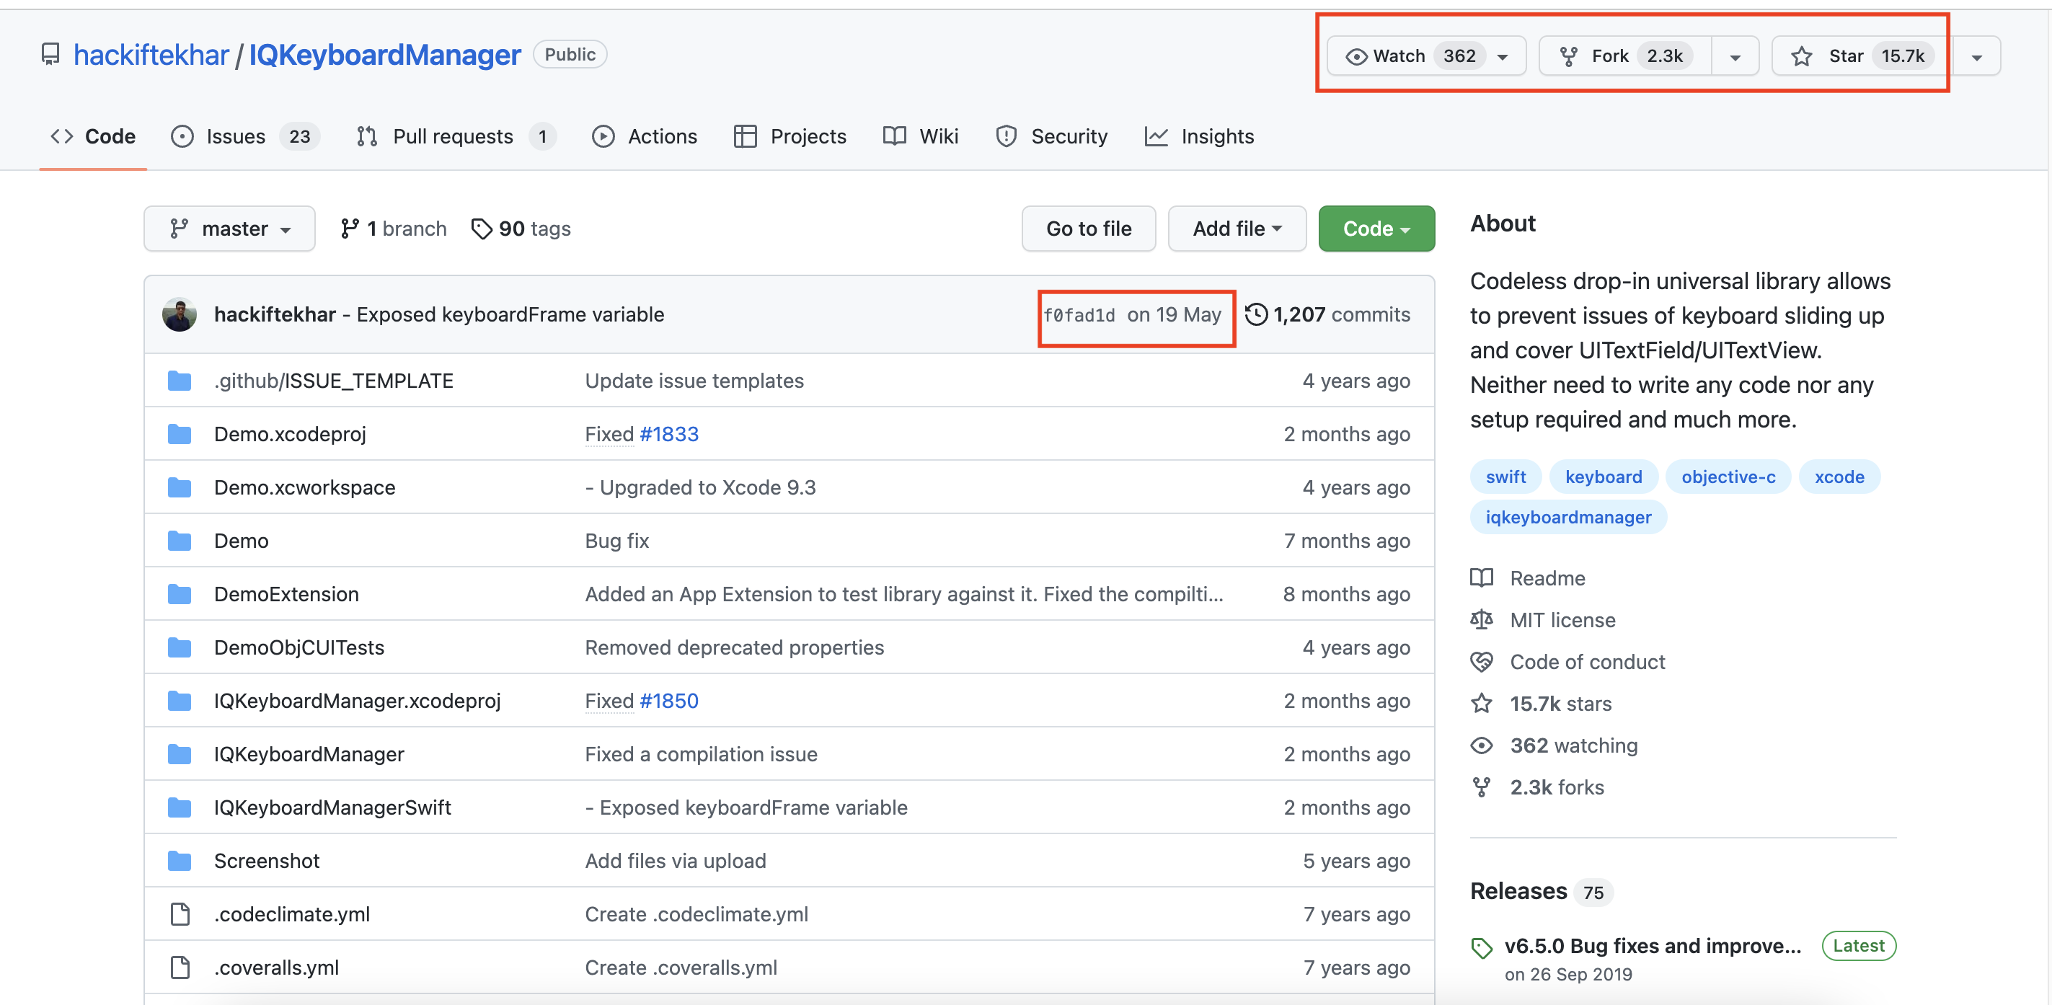Viewport: 2052px width, 1005px height.
Task: Open issue #1833 link
Action: click(x=669, y=434)
